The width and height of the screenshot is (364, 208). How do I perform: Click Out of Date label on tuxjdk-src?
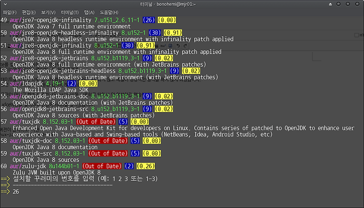coord(108,154)
